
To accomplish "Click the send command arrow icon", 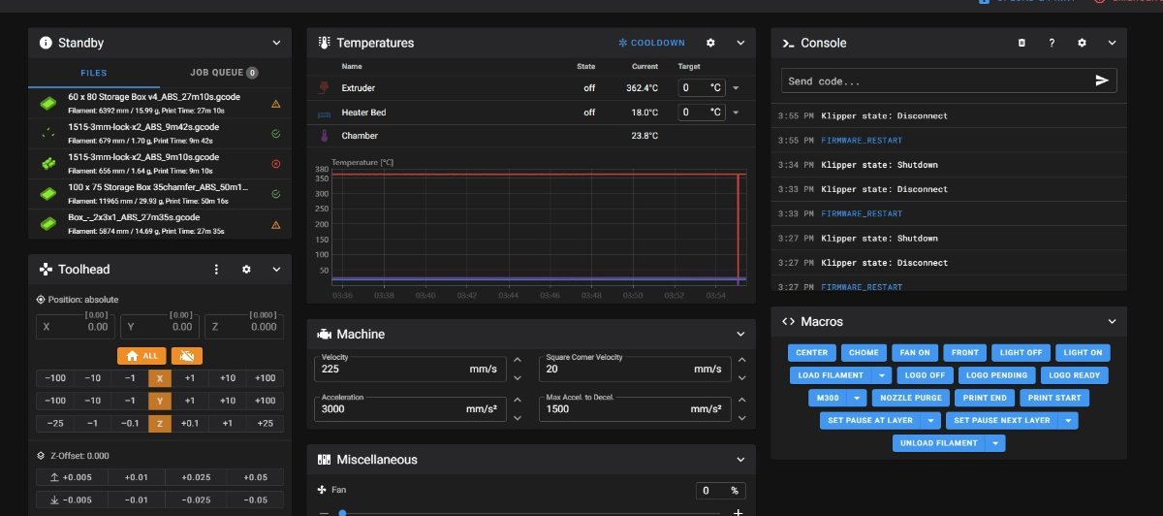I will coord(1102,81).
